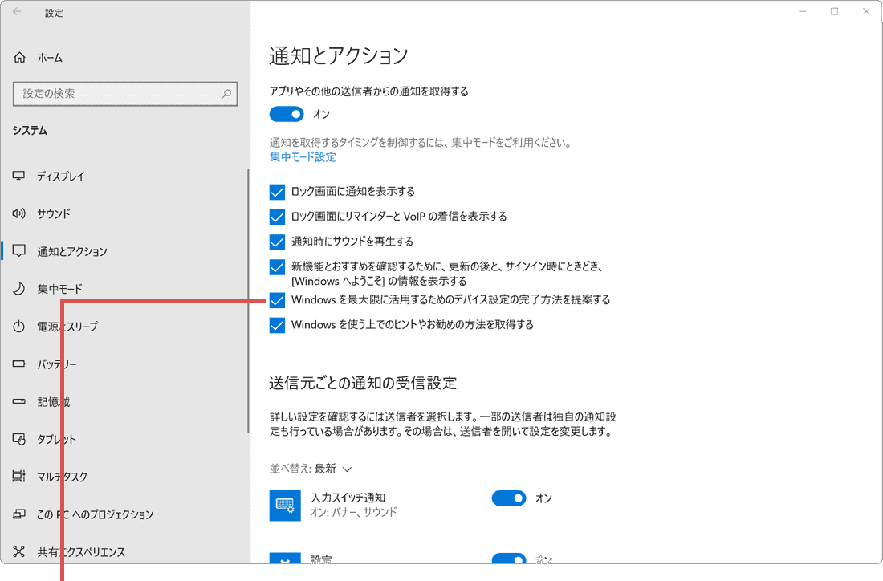Image resolution: width=883 pixels, height=581 pixels.
Task: Turn off notifications from apps and senders
Action: 287,114
